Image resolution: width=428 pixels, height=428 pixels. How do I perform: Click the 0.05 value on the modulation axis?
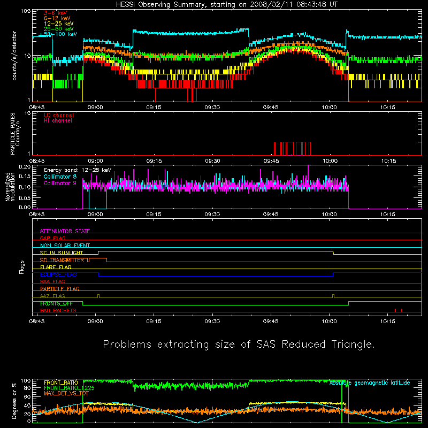(x=25, y=197)
